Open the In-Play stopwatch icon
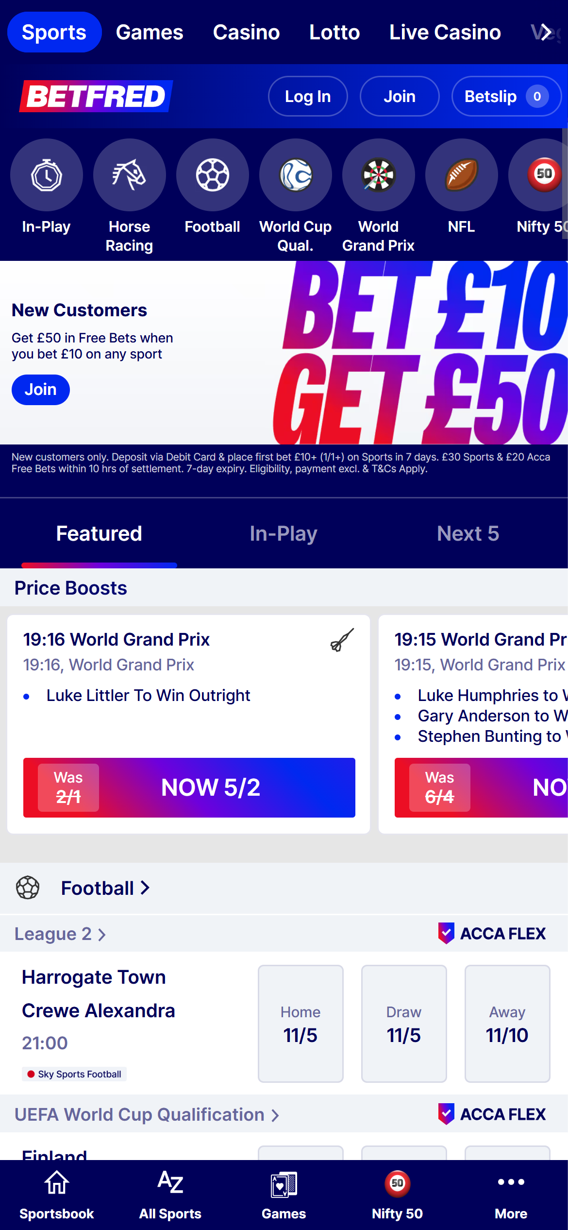This screenshot has height=1230, width=568. click(46, 175)
